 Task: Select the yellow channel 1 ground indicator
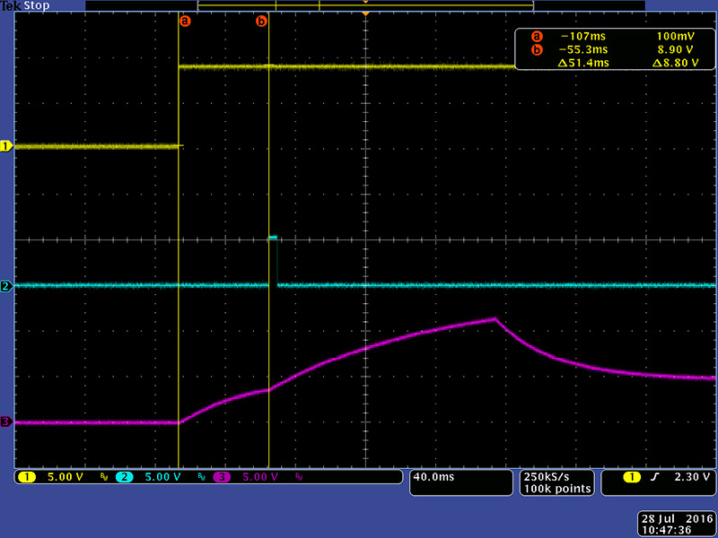(6, 145)
